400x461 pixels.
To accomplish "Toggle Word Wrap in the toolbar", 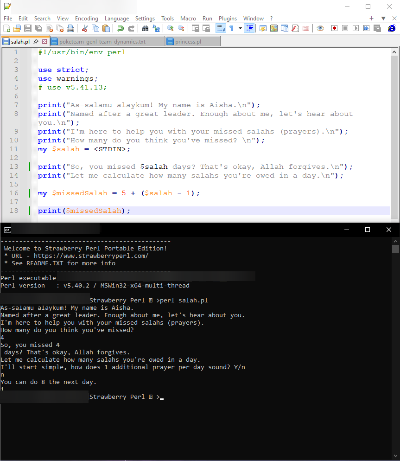I will (x=221, y=28).
